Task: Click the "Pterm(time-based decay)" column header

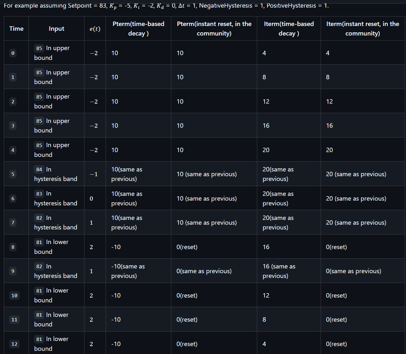Action: click(x=138, y=29)
